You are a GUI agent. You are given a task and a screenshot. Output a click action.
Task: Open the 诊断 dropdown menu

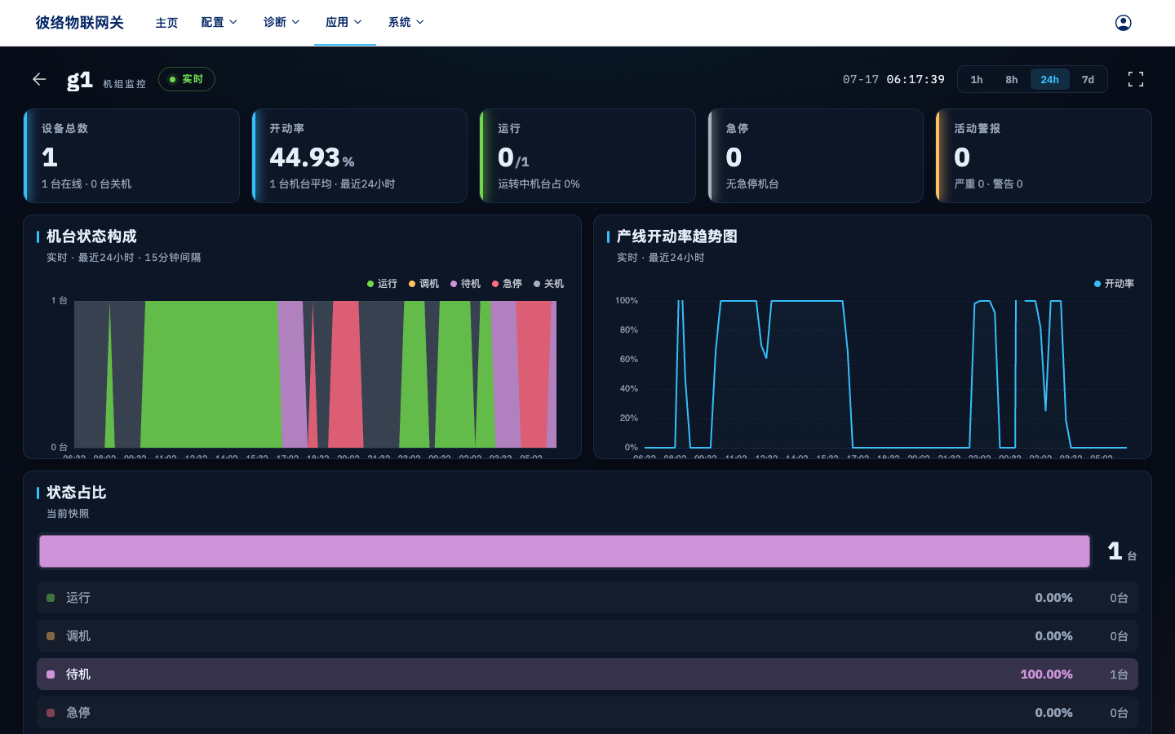point(282,22)
